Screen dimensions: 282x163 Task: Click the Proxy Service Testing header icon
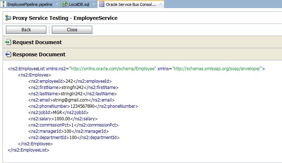(x=8, y=18)
